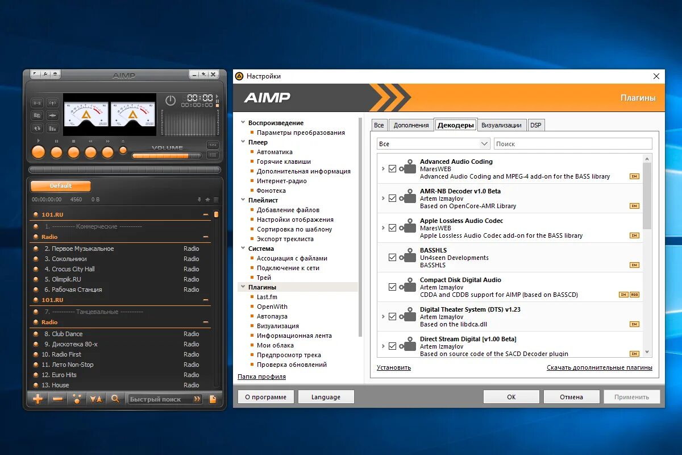Click the radio capture antenna icon in player

52,103
